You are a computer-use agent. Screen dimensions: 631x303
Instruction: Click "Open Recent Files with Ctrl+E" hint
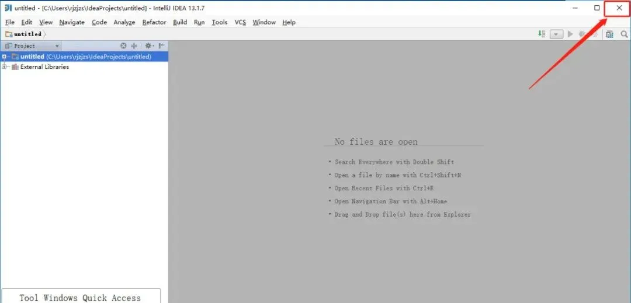[x=384, y=188]
